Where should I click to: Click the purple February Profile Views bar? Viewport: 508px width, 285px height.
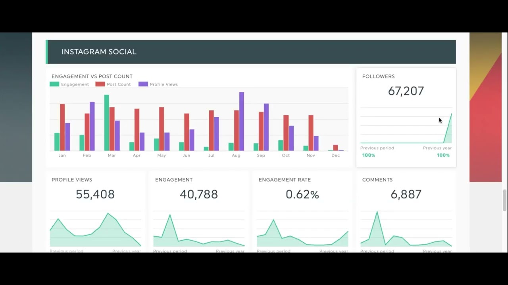coord(92,126)
